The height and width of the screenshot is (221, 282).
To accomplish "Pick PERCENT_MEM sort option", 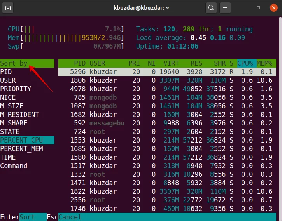I will (x=27, y=149).
